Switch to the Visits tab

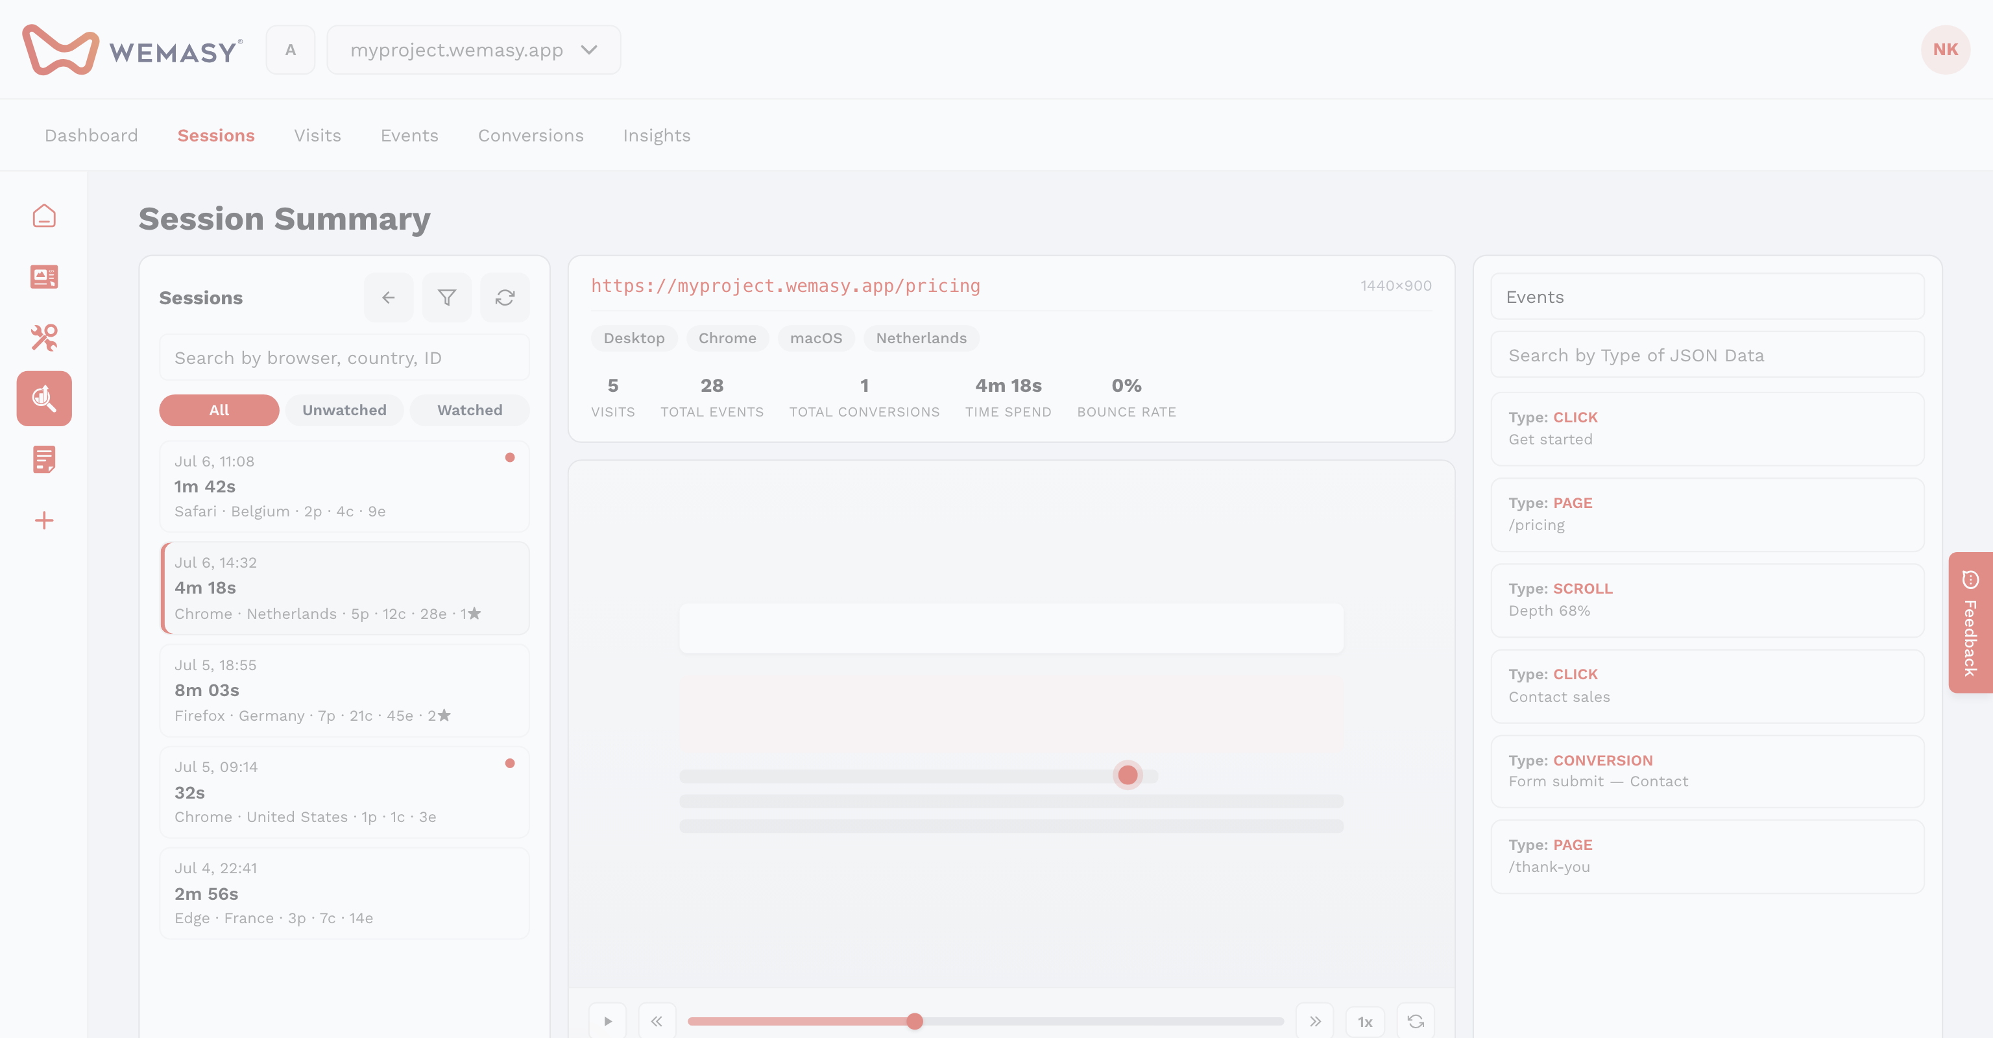317,136
